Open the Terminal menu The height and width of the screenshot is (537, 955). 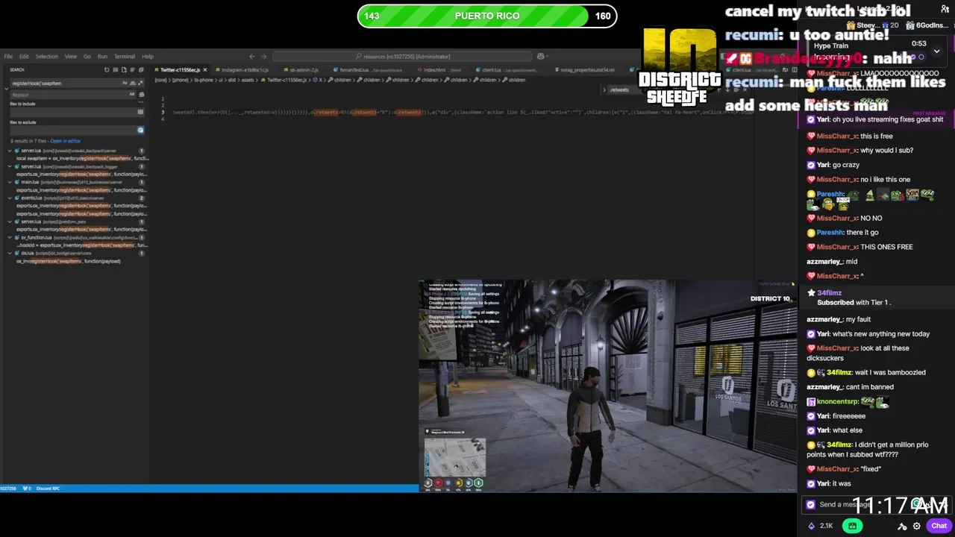tap(125, 56)
